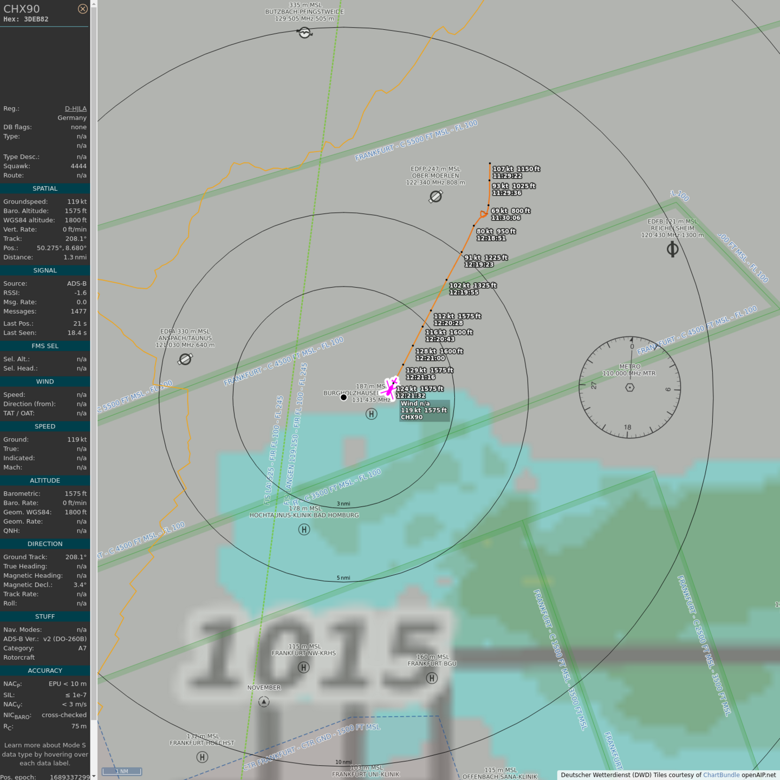Click the Burgholzhausen black dot marker
The height and width of the screenshot is (780, 780).
343,397
